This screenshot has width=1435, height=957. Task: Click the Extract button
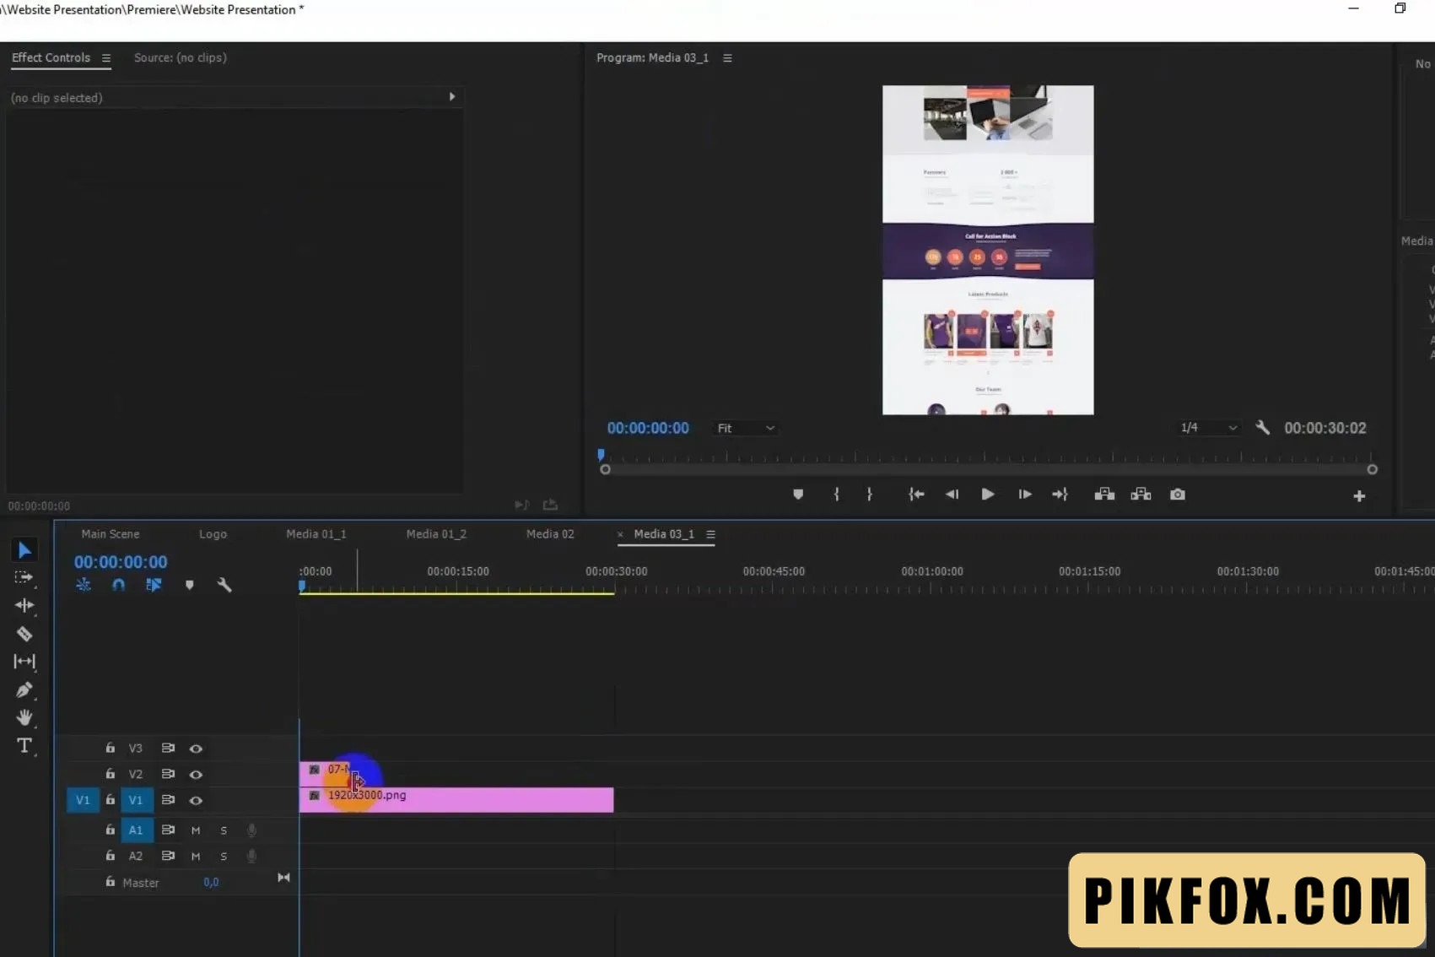(x=1141, y=495)
